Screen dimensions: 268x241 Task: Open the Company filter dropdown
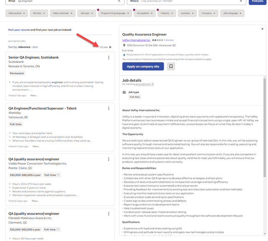click(x=209, y=13)
